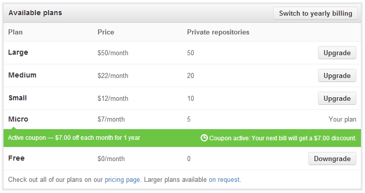
Task: Click the 'Price' column header
Action: pyautogui.click(x=106, y=32)
